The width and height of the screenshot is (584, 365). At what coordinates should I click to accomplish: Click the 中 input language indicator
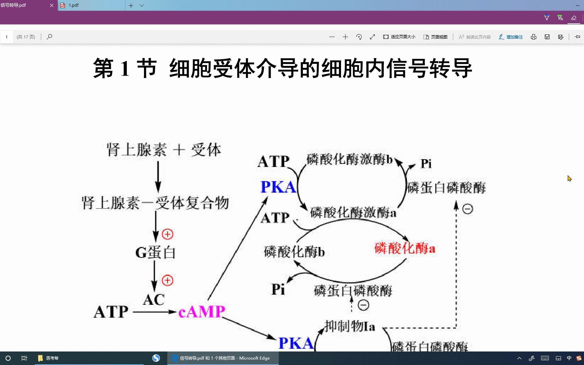(x=569, y=358)
